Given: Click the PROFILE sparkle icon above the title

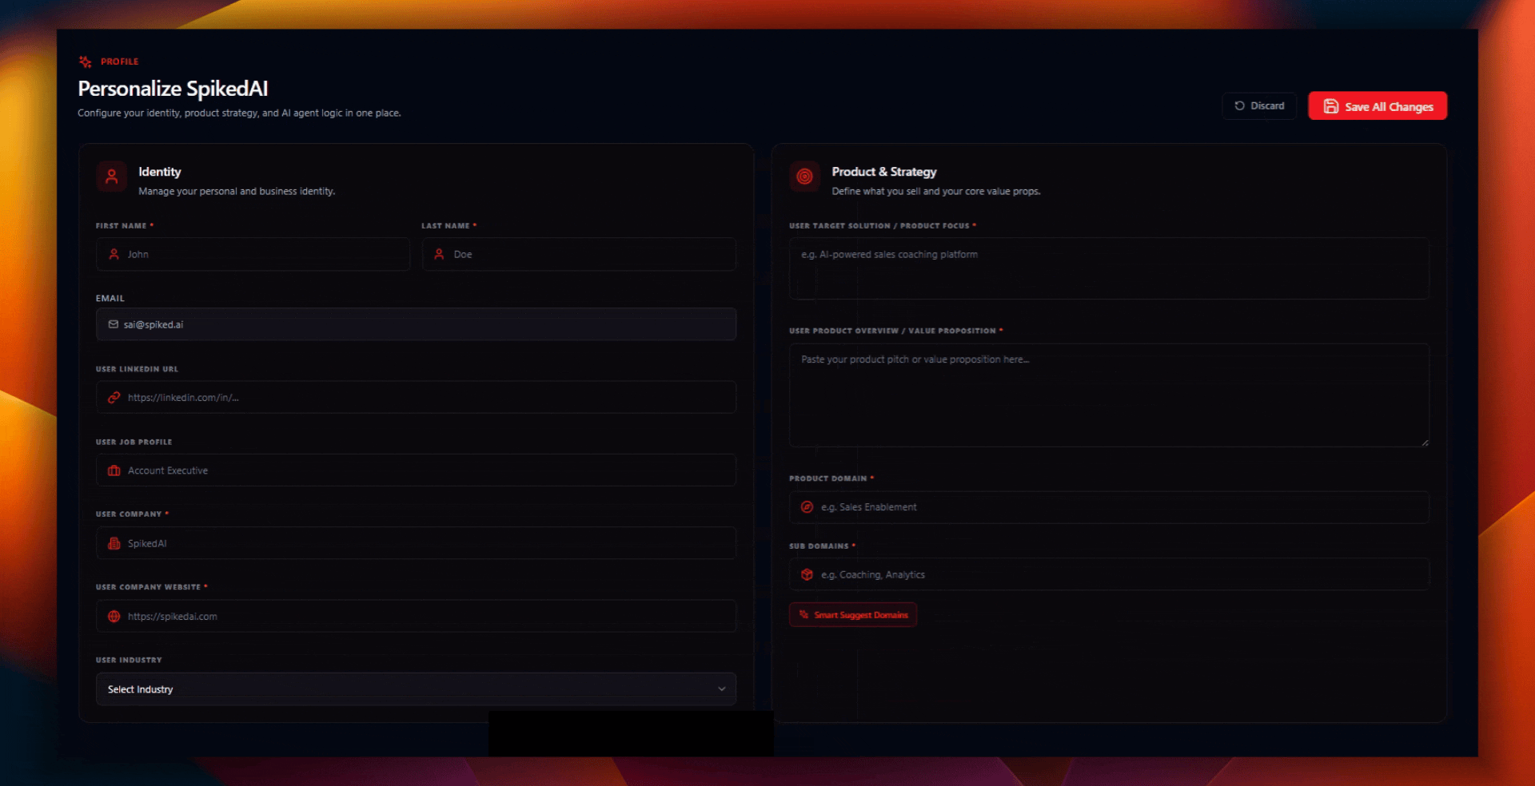Looking at the screenshot, I should [x=86, y=62].
